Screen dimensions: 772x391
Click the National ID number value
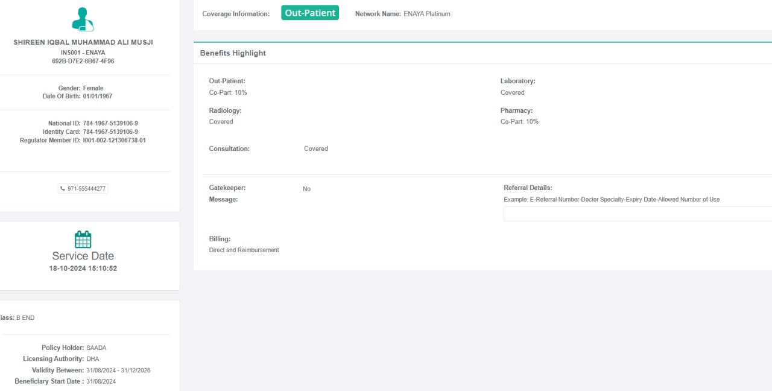tap(110, 123)
